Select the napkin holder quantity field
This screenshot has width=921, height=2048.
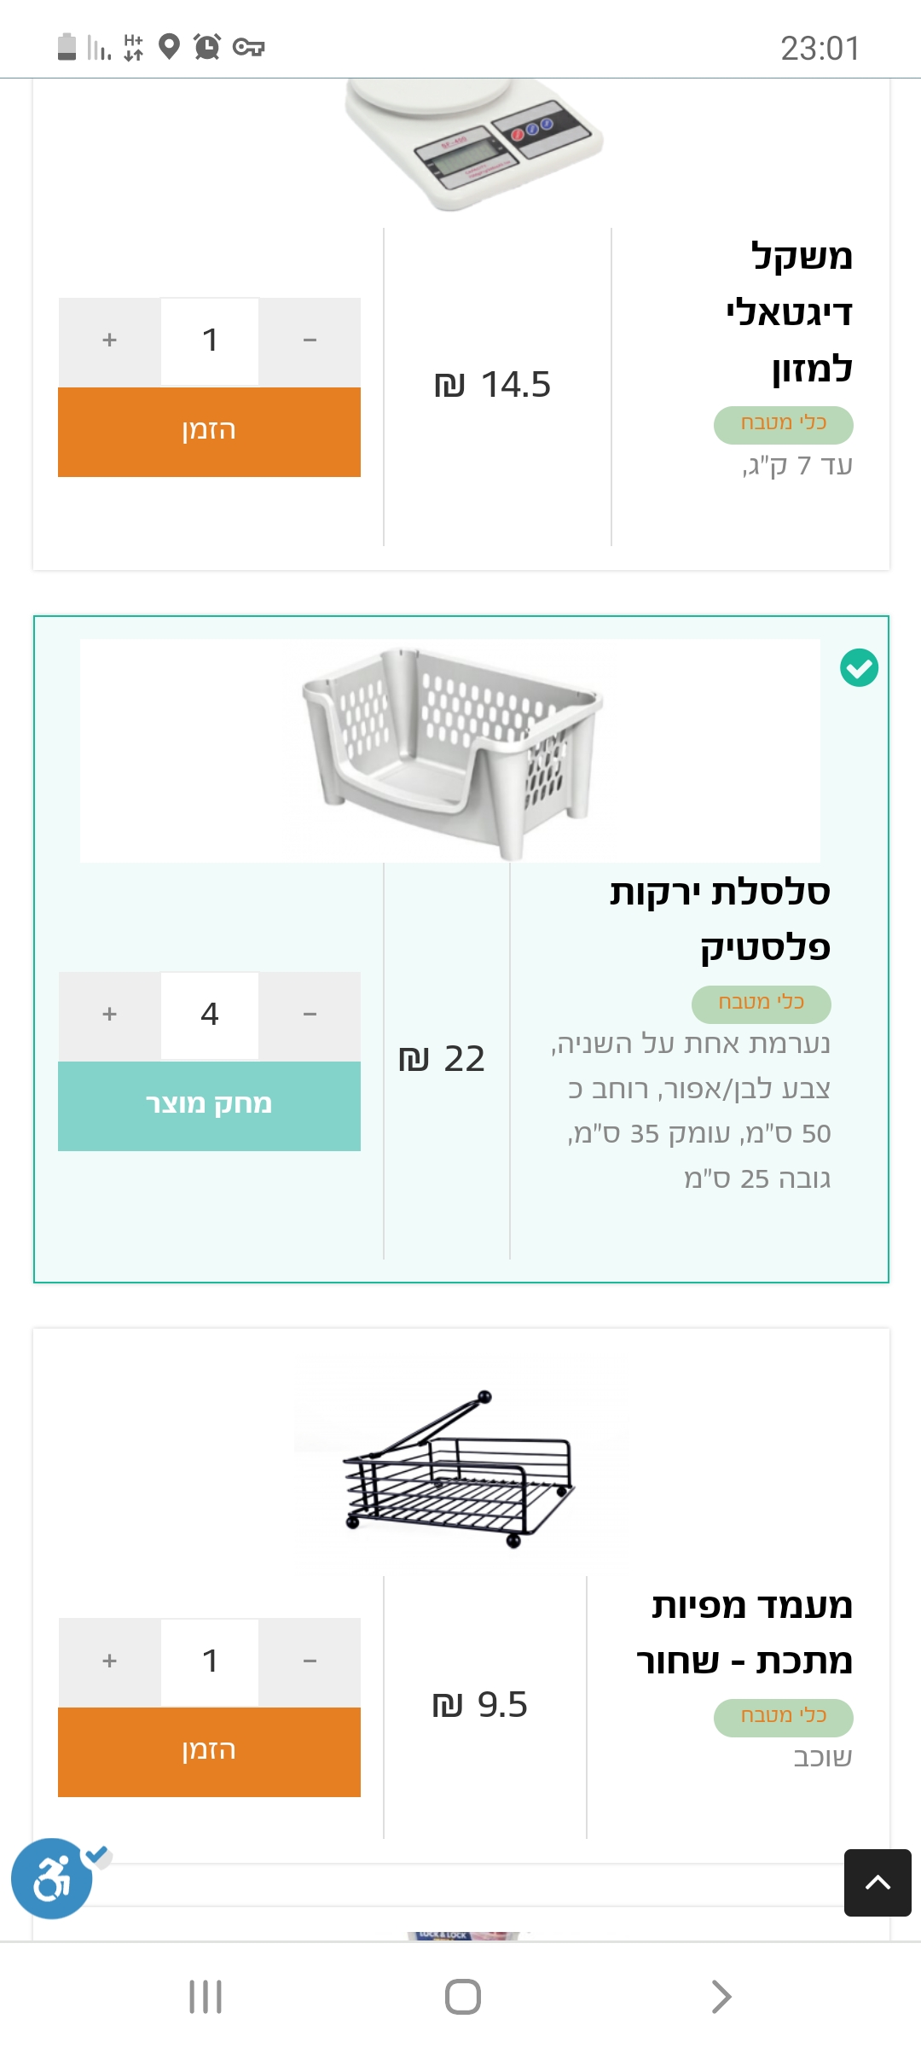[210, 1661]
